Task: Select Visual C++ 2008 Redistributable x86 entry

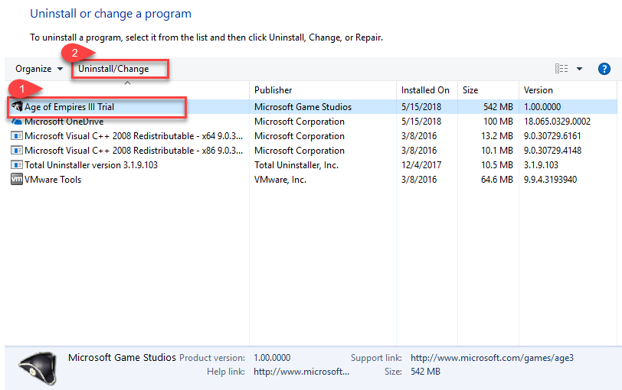Action: click(134, 151)
